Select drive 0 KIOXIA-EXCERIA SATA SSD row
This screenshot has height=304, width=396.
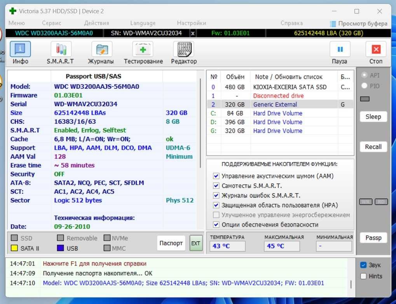pyautogui.click(x=280, y=87)
